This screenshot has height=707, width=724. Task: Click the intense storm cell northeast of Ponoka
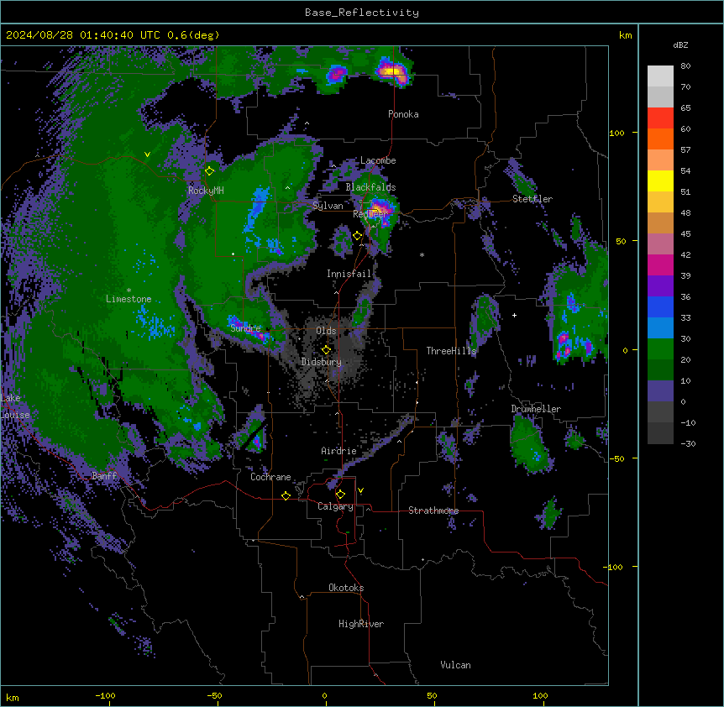(392, 72)
